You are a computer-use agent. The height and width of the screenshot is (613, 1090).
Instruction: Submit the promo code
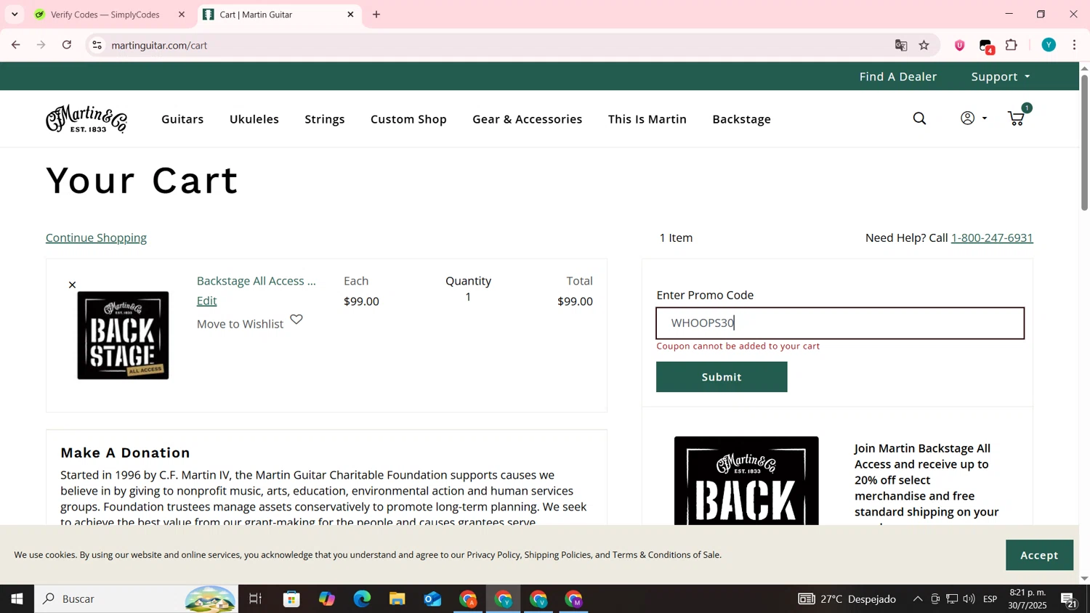point(722,377)
